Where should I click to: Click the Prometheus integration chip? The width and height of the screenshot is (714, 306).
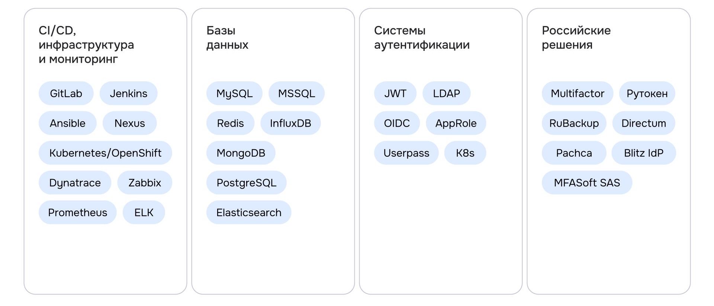pyautogui.click(x=77, y=212)
